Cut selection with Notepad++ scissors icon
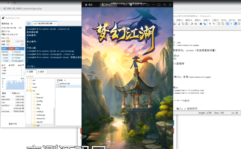The width and height of the screenshot is (241, 149). [179, 24]
